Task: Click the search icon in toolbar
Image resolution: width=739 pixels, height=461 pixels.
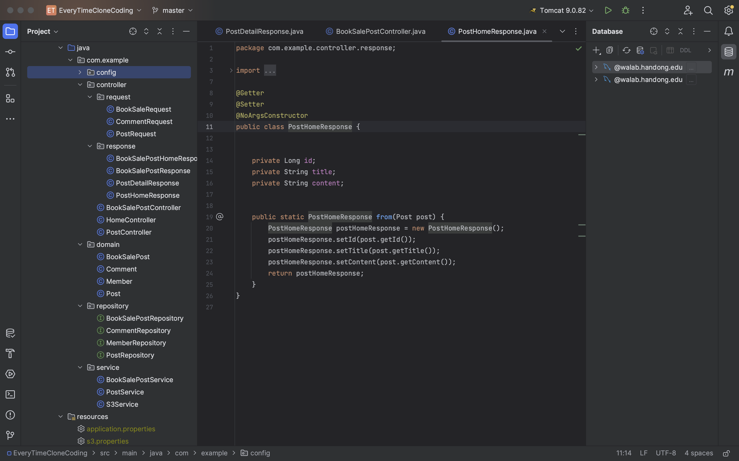Action: 708,10
